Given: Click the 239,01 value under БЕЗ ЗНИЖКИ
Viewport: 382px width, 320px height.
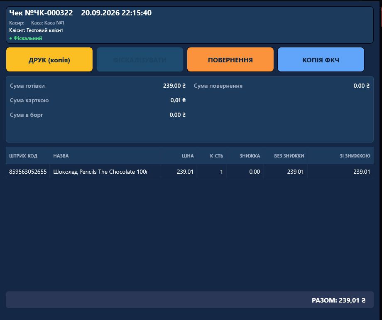Looking at the screenshot, I should pos(296,172).
